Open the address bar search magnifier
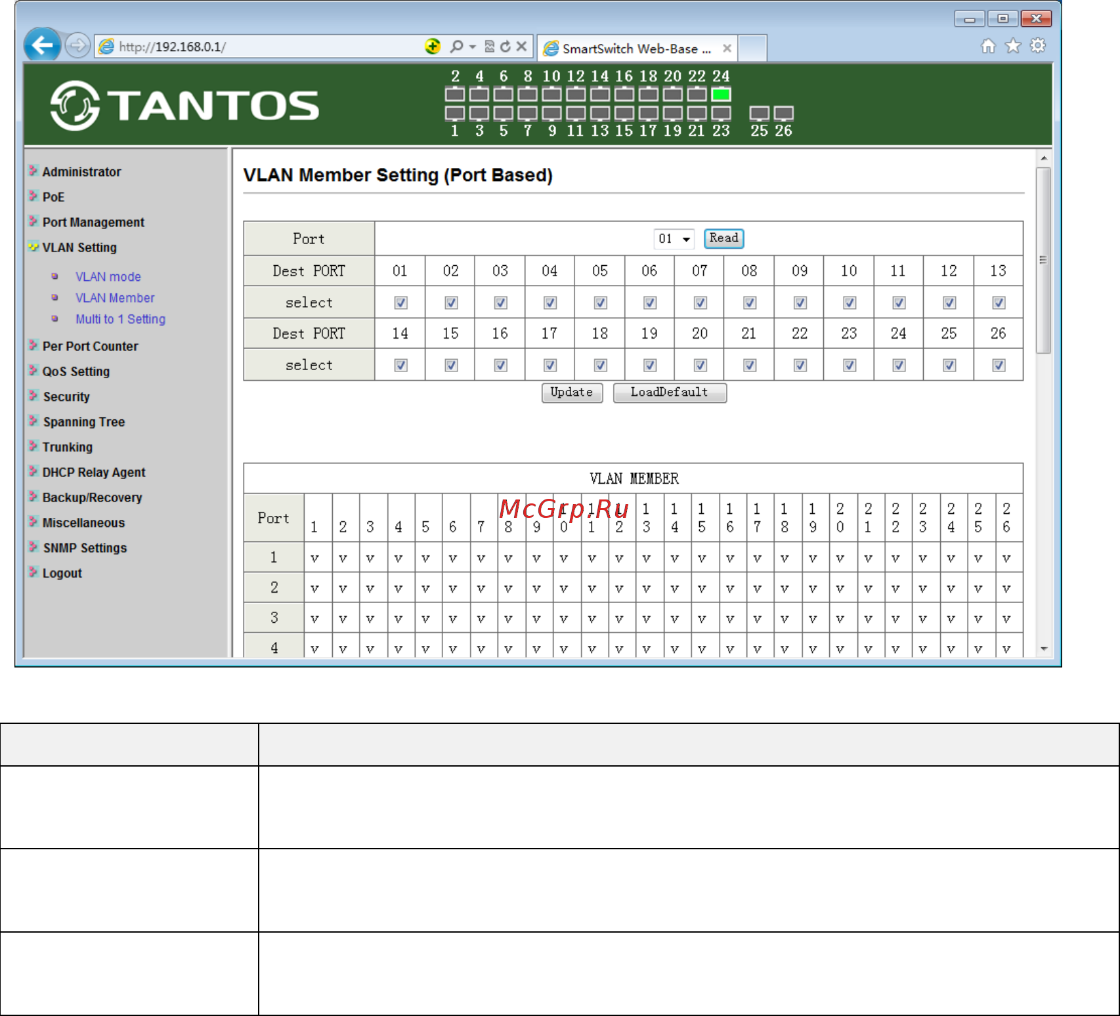 [456, 47]
